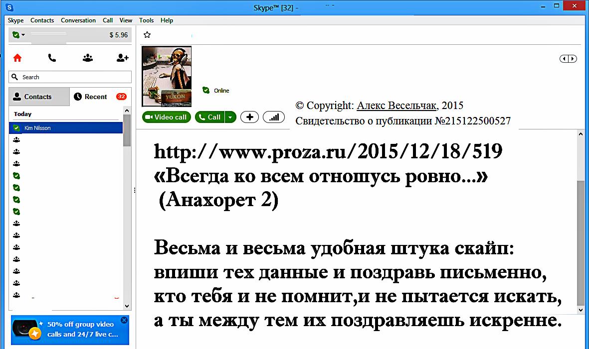The width and height of the screenshot is (589, 349).
Task: Open the Skype Home view
Action: tap(17, 58)
